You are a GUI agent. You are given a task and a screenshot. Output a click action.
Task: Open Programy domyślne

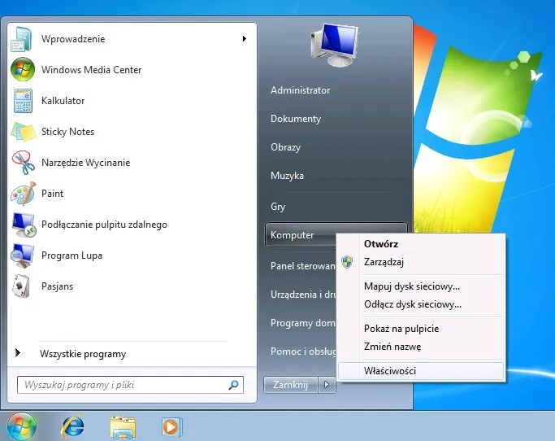[303, 323]
